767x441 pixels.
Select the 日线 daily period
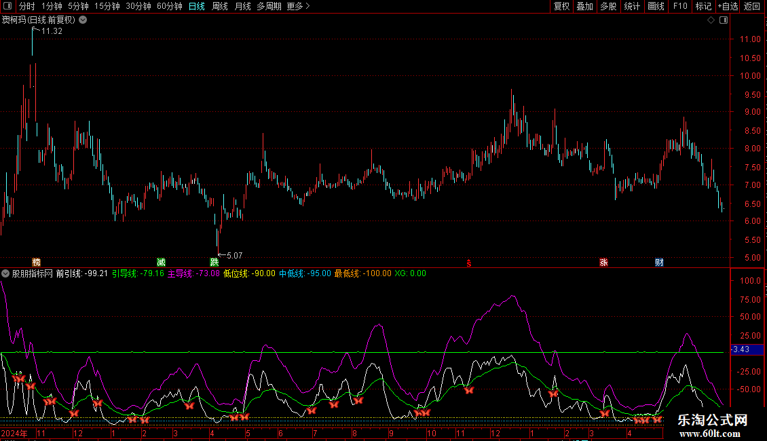pos(197,6)
